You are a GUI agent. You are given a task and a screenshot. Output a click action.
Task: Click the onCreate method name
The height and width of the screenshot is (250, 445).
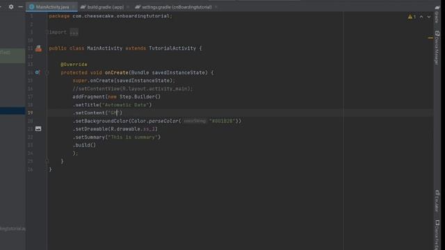click(116, 73)
